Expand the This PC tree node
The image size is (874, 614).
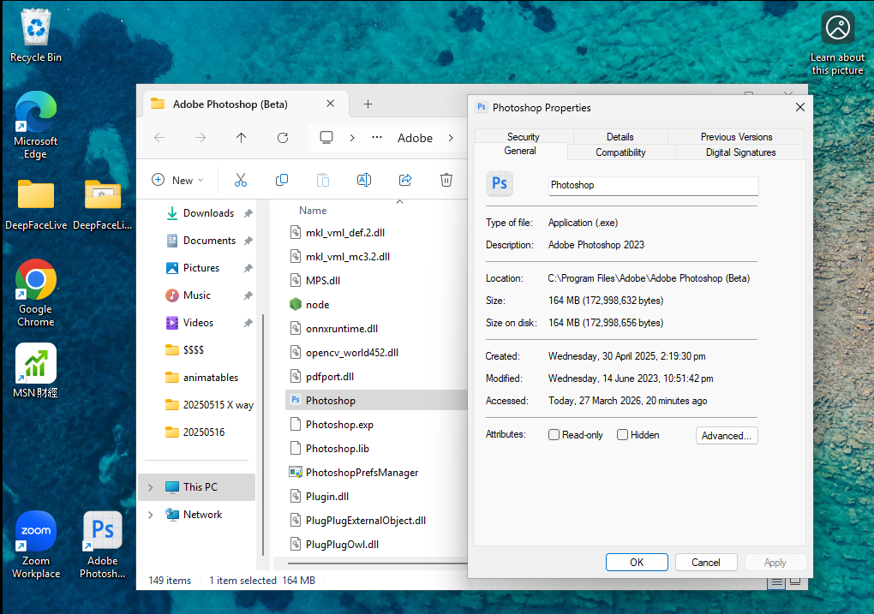[x=151, y=487]
